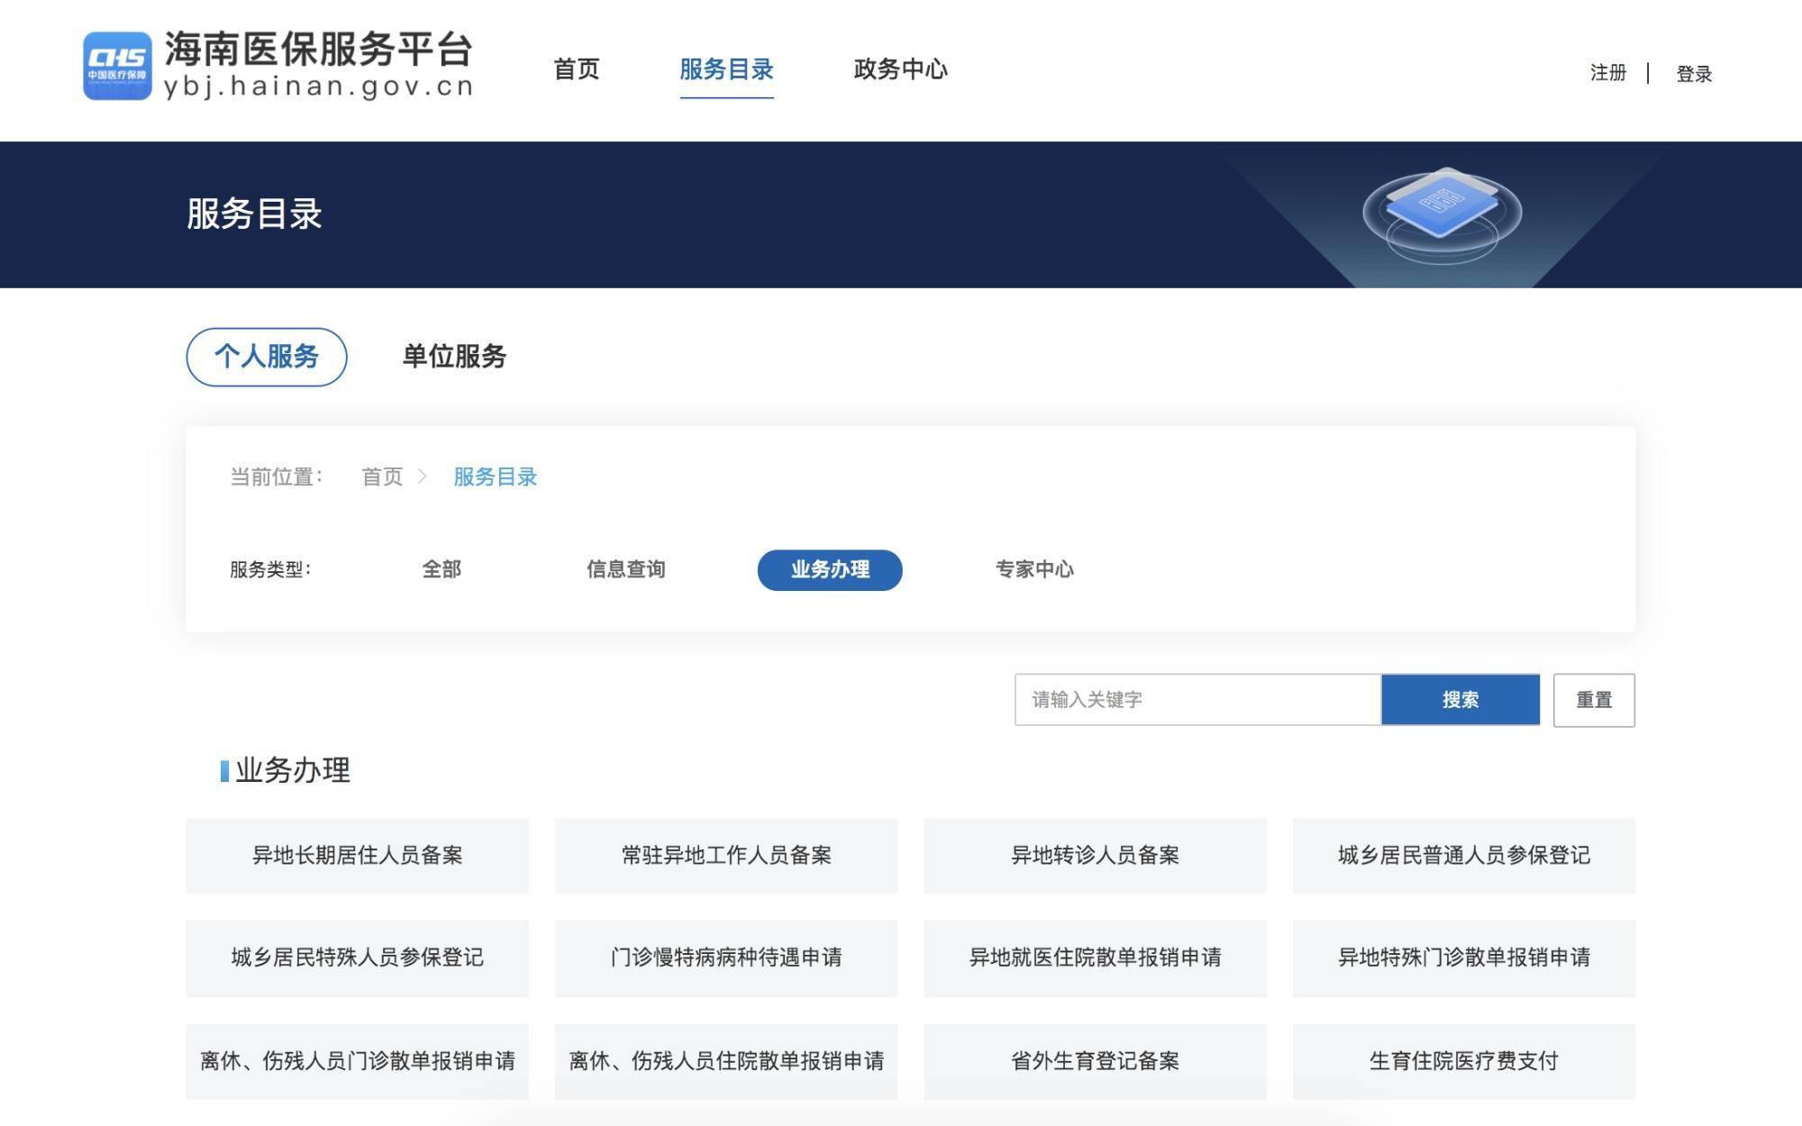Open the 注册 registration link

coord(1607,75)
